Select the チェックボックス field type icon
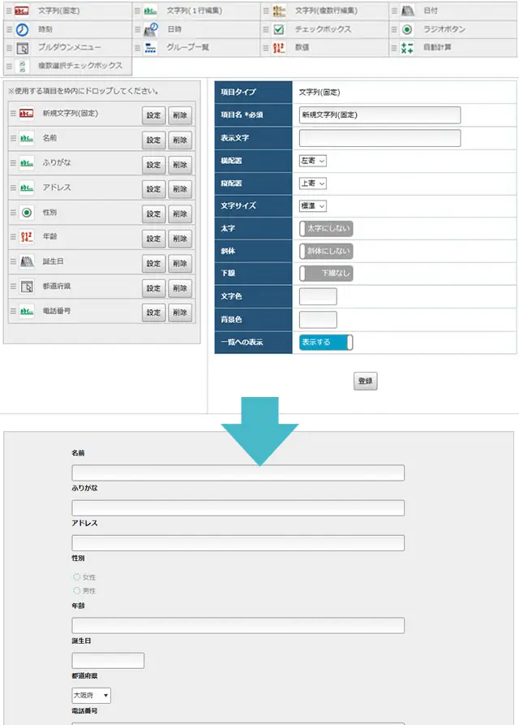This screenshot has width=519, height=725. pyautogui.click(x=278, y=29)
